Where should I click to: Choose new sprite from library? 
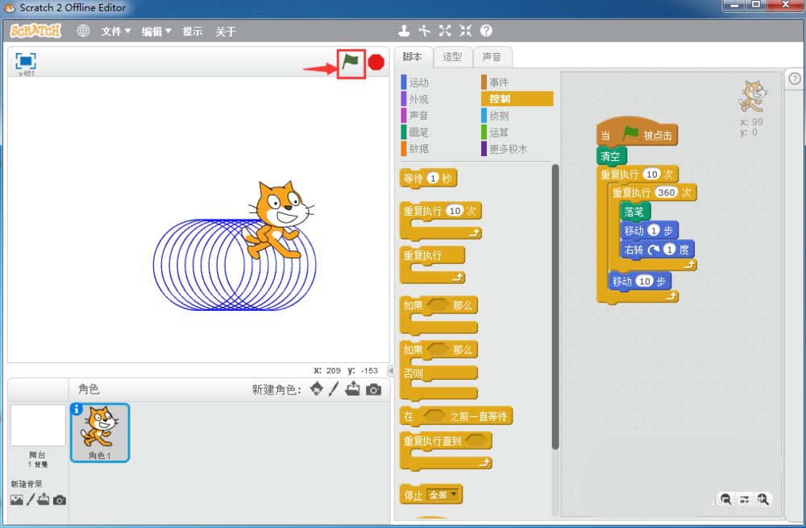point(317,389)
